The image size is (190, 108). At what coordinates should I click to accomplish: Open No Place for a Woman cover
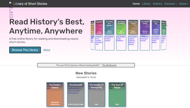pos(109,27)
